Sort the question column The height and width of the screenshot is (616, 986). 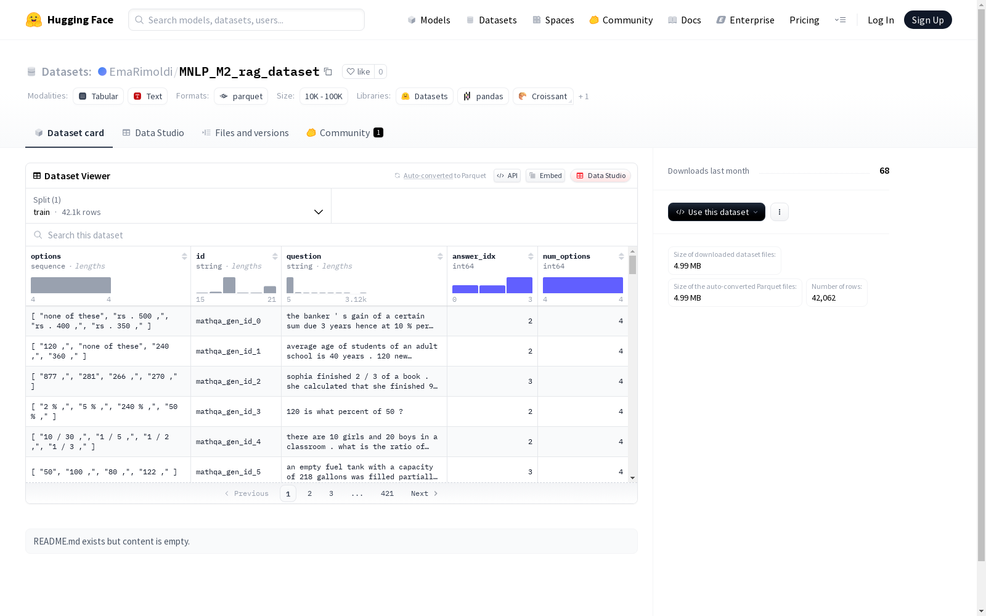pos(440,256)
